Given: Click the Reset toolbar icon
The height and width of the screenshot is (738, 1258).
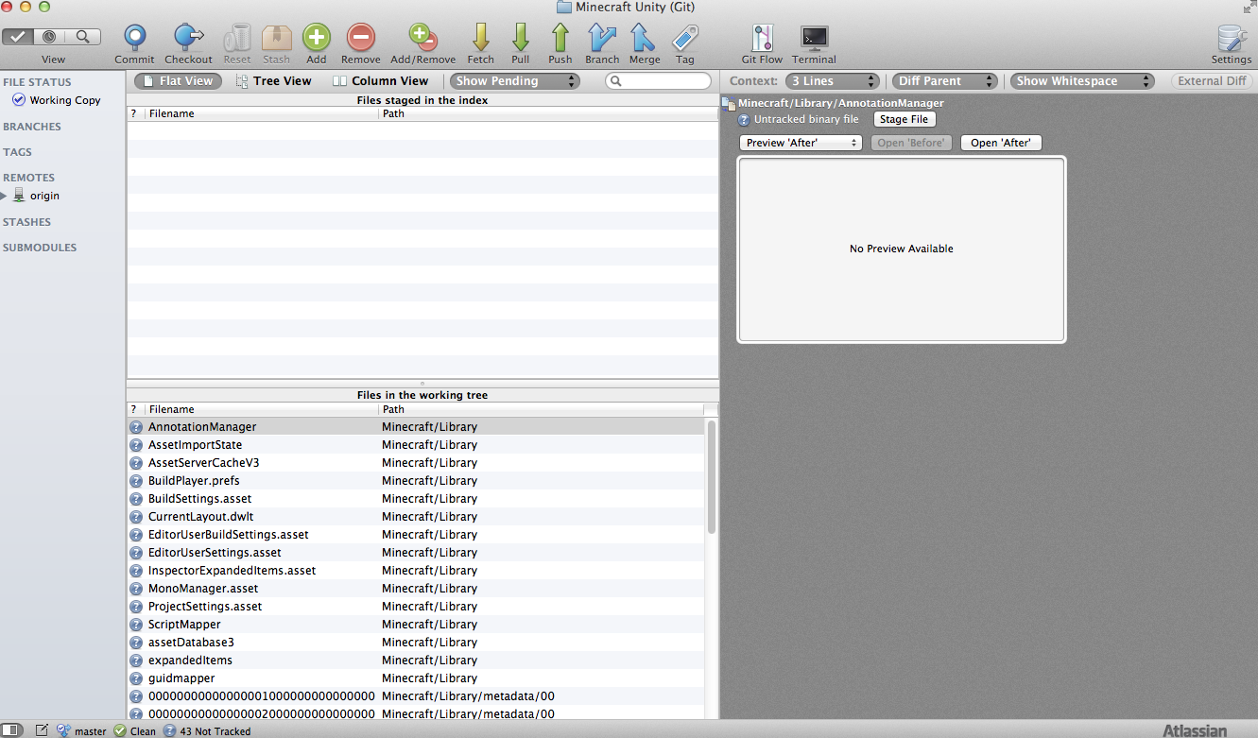Looking at the screenshot, I should (x=237, y=38).
